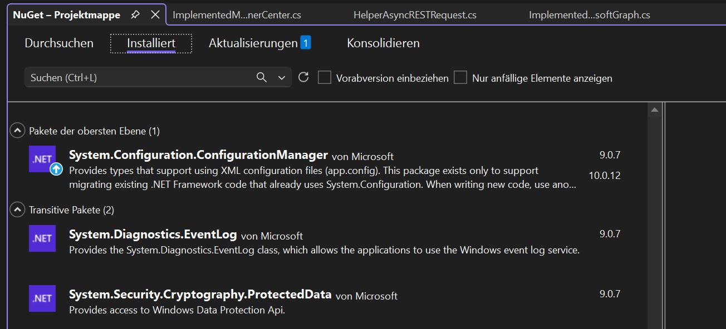Switch to HelperAsyncRESTRequest.cs tab
Screen dimensions: 726x329
click(415, 15)
